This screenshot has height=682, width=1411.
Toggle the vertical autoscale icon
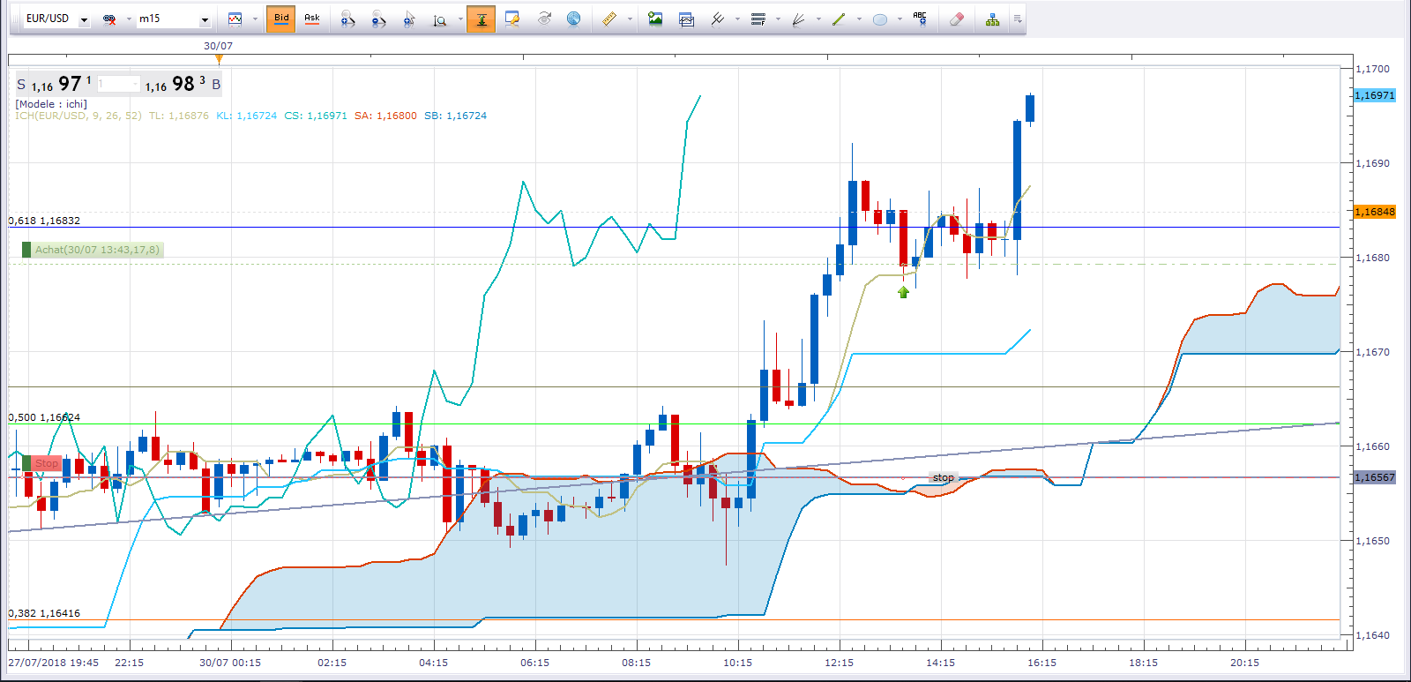point(482,19)
